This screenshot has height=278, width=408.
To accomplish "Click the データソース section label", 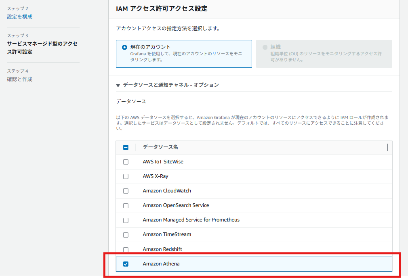I will [131, 101].
